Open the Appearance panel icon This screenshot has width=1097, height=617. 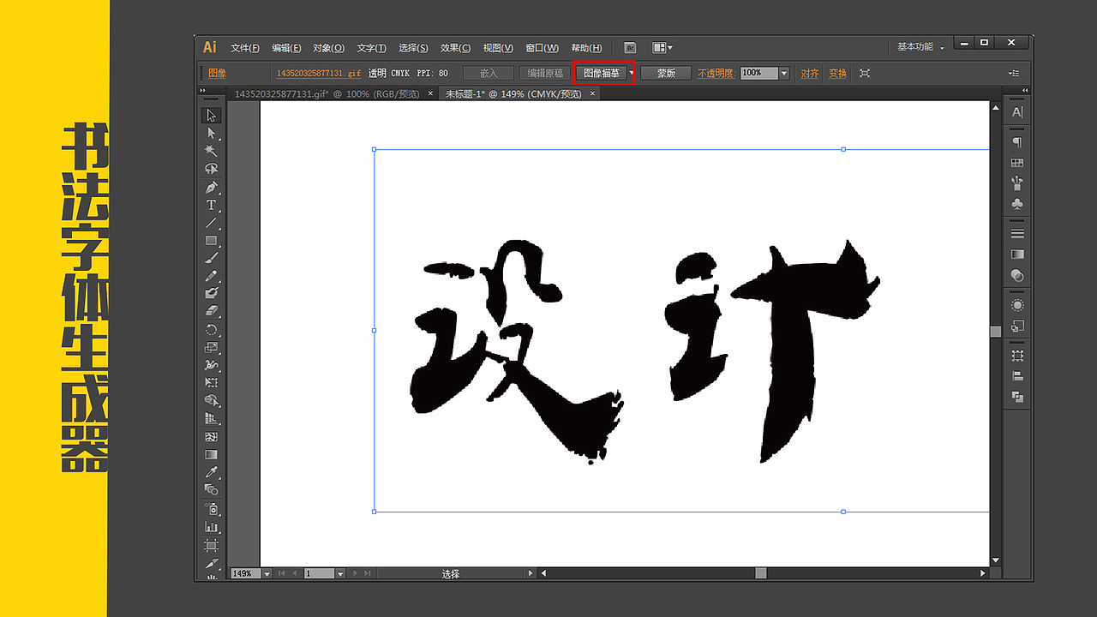(x=1017, y=305)
